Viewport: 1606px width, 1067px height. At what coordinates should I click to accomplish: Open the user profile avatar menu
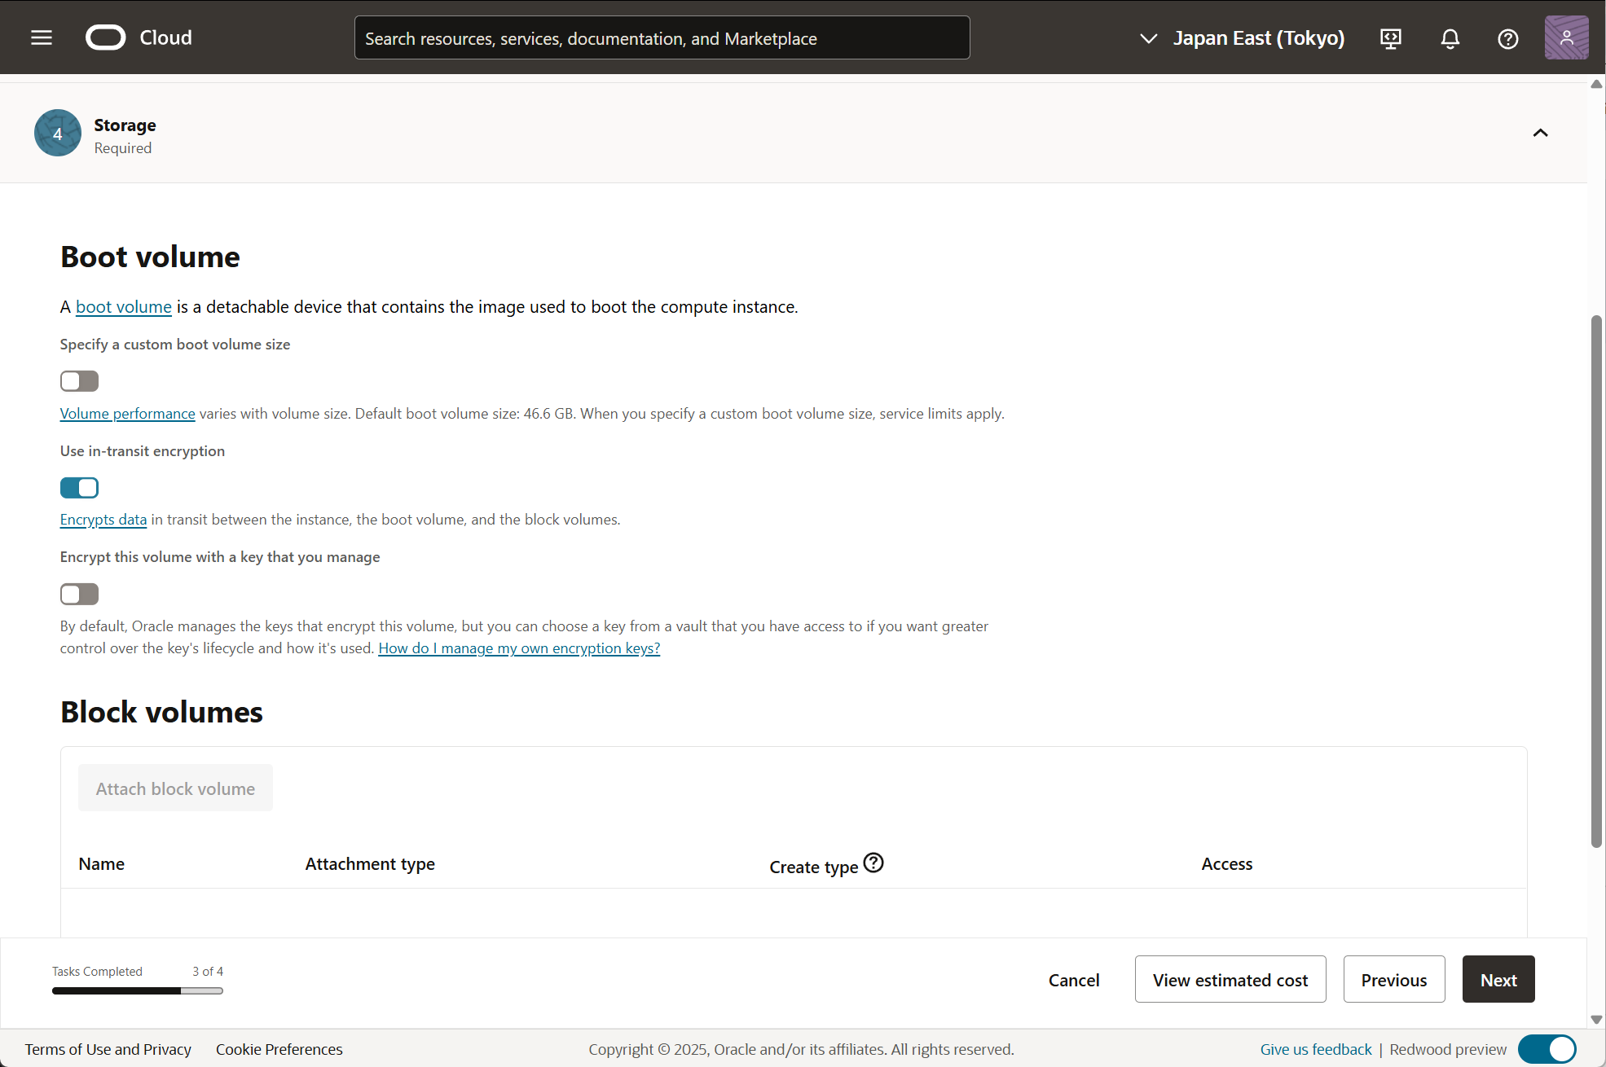tap(1566, 37)
